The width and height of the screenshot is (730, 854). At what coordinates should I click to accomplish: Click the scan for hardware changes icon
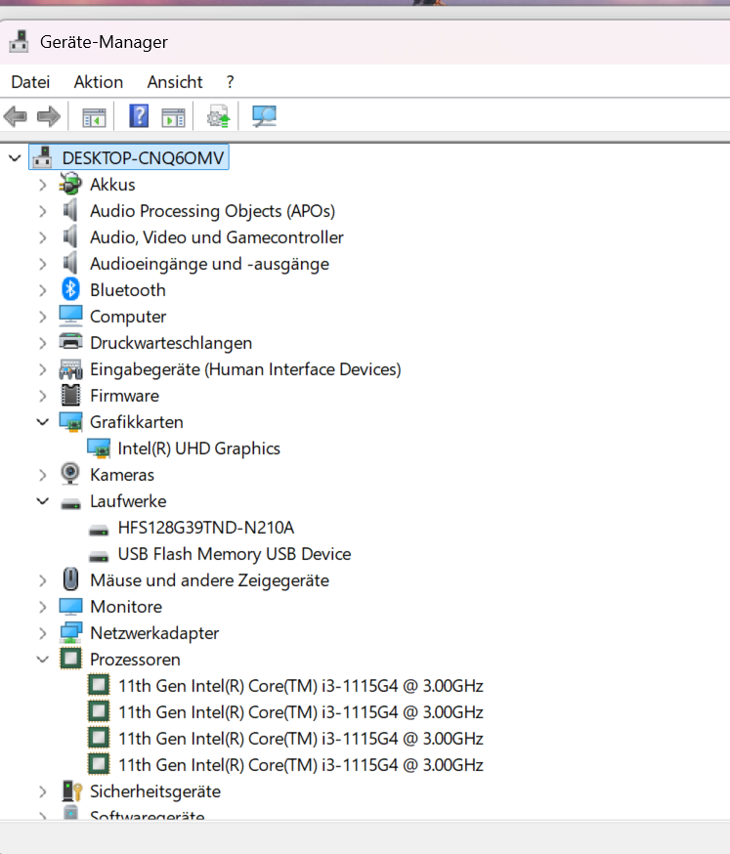[x=264, y=117]
